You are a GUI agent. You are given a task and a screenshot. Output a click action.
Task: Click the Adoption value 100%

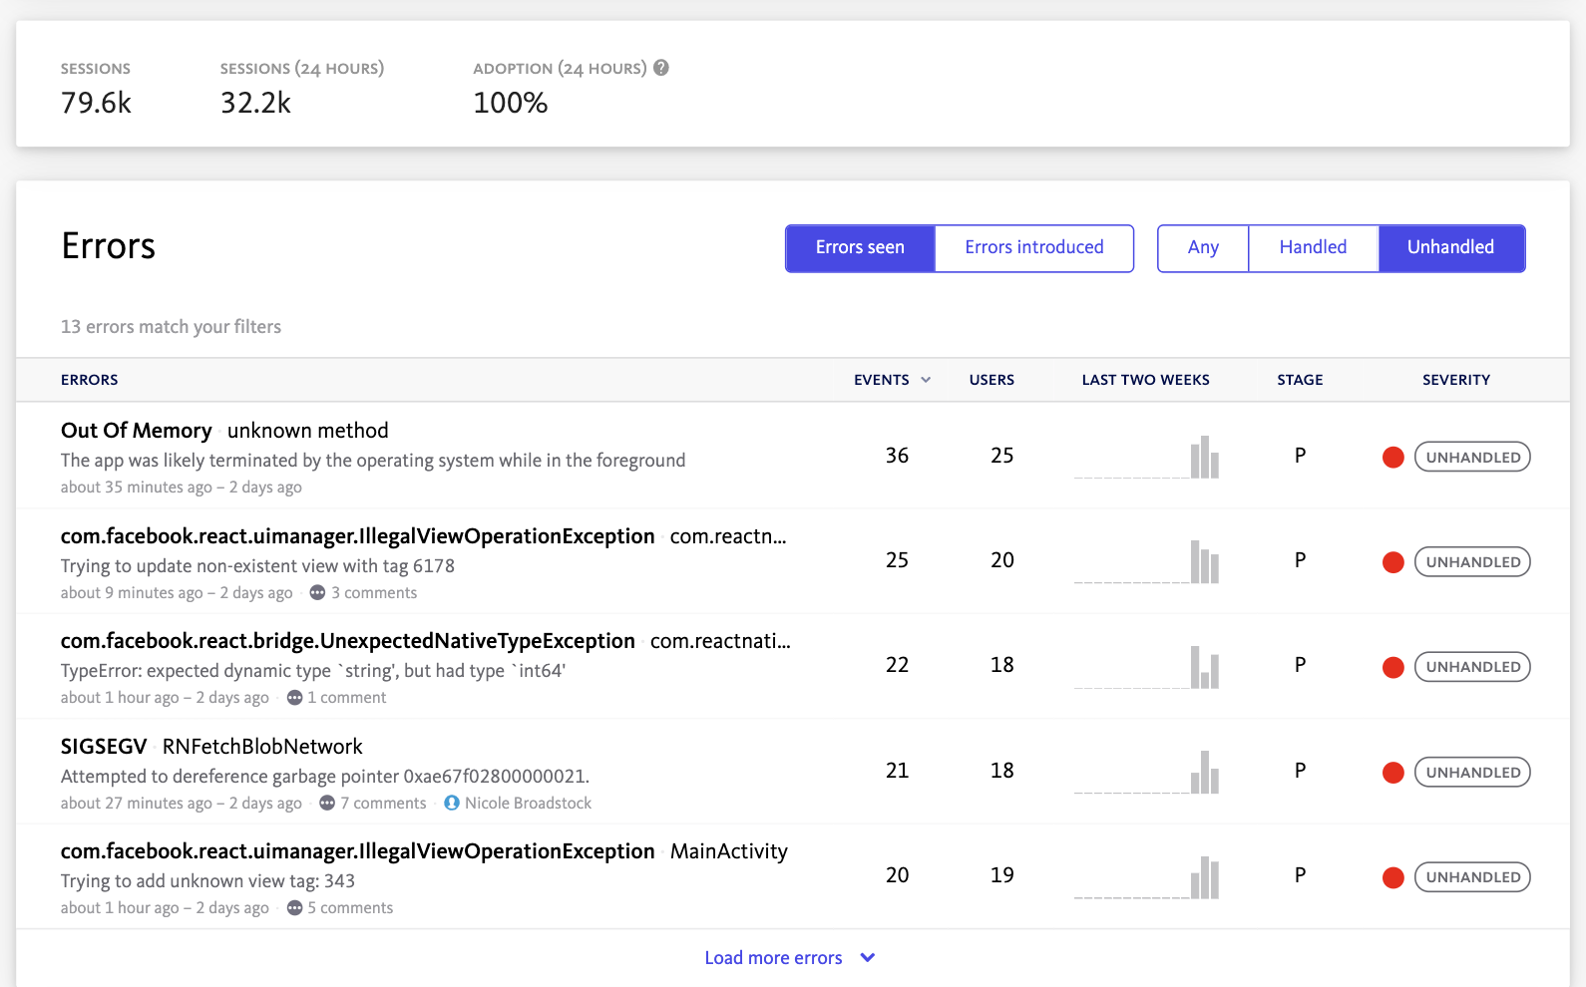[510, 103]
